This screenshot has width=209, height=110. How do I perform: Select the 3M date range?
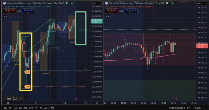tap(20, 108)
